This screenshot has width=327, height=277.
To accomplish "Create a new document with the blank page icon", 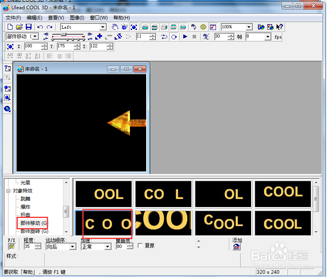I will pyautogui.click(x=10, y=27).
